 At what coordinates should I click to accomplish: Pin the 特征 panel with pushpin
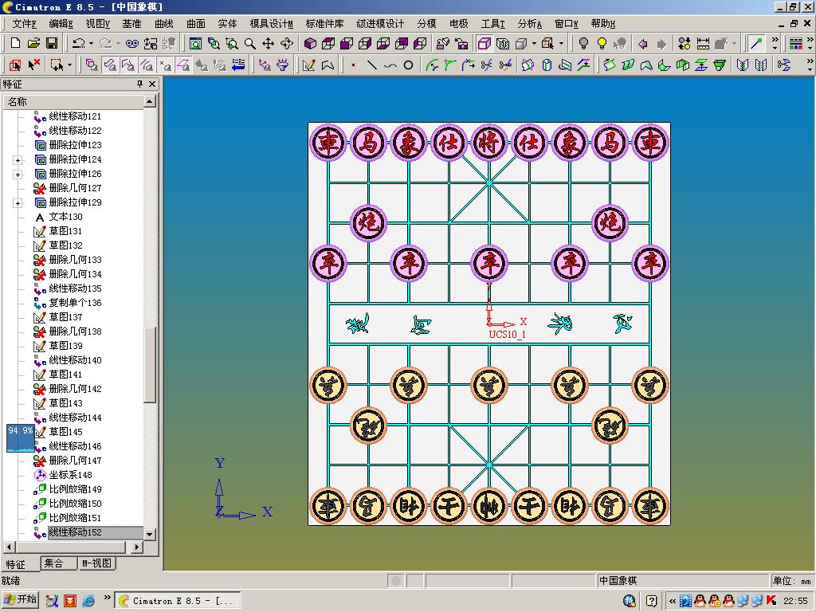pos(139,84)
